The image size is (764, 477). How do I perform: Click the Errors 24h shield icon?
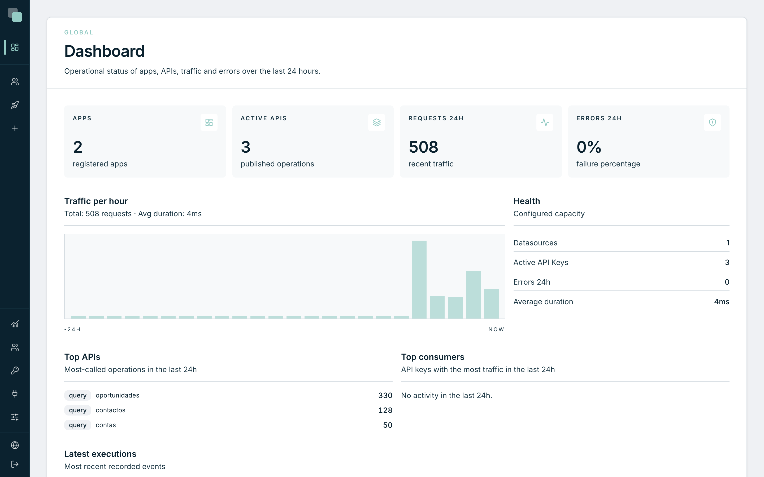(713, 122)
